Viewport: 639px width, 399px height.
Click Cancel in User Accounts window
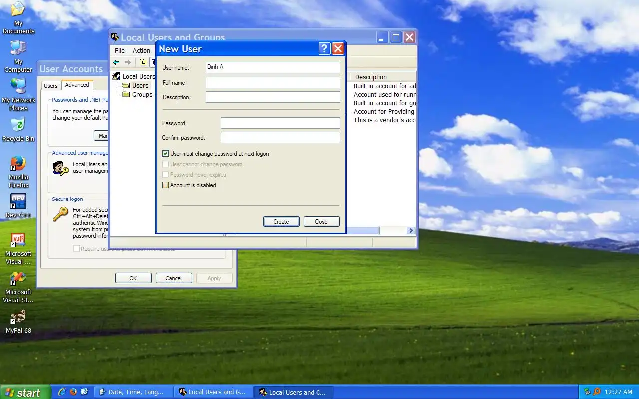(x=174, y=278)
